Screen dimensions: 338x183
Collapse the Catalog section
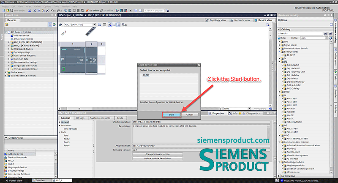coord(279,29)
